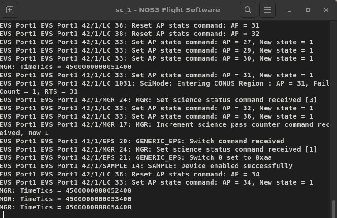Click the 'Set AP state command: AP = 36' line
The height and width of the screenshot is (218, 337).
156,116
